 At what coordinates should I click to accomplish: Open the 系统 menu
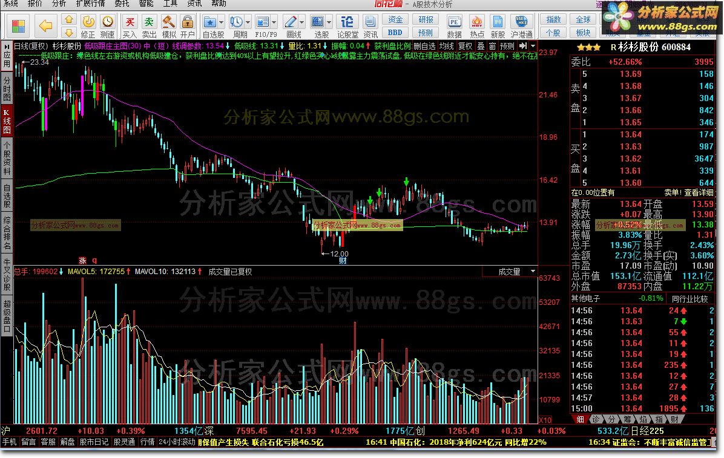pos(10,4)
